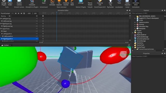Select RBX_MICROBONE_NODES in Explorer
Viewport: 166px width, 93px height.
coord(147,16)
